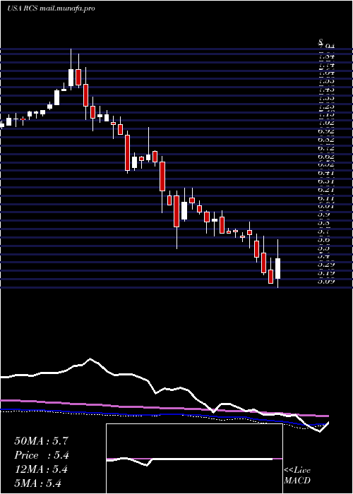353x494 pixels.
Task: Click the '<<Live MACD' label
Action: pyautogui.click(x=297, y=476)
